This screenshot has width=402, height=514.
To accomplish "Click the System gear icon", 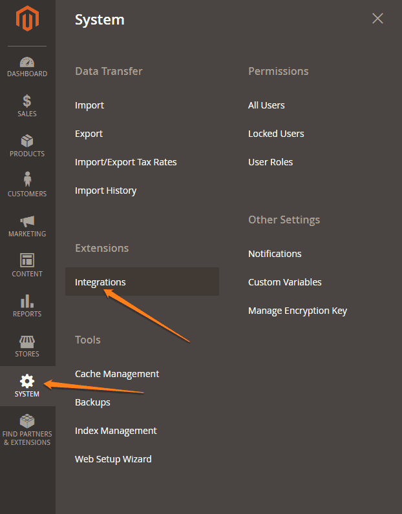I will 27,381.
